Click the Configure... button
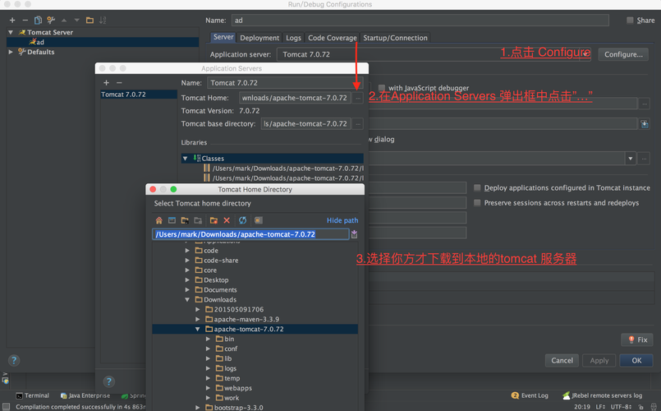This screenshot has width=661, height=411. [x=623, y=54]
